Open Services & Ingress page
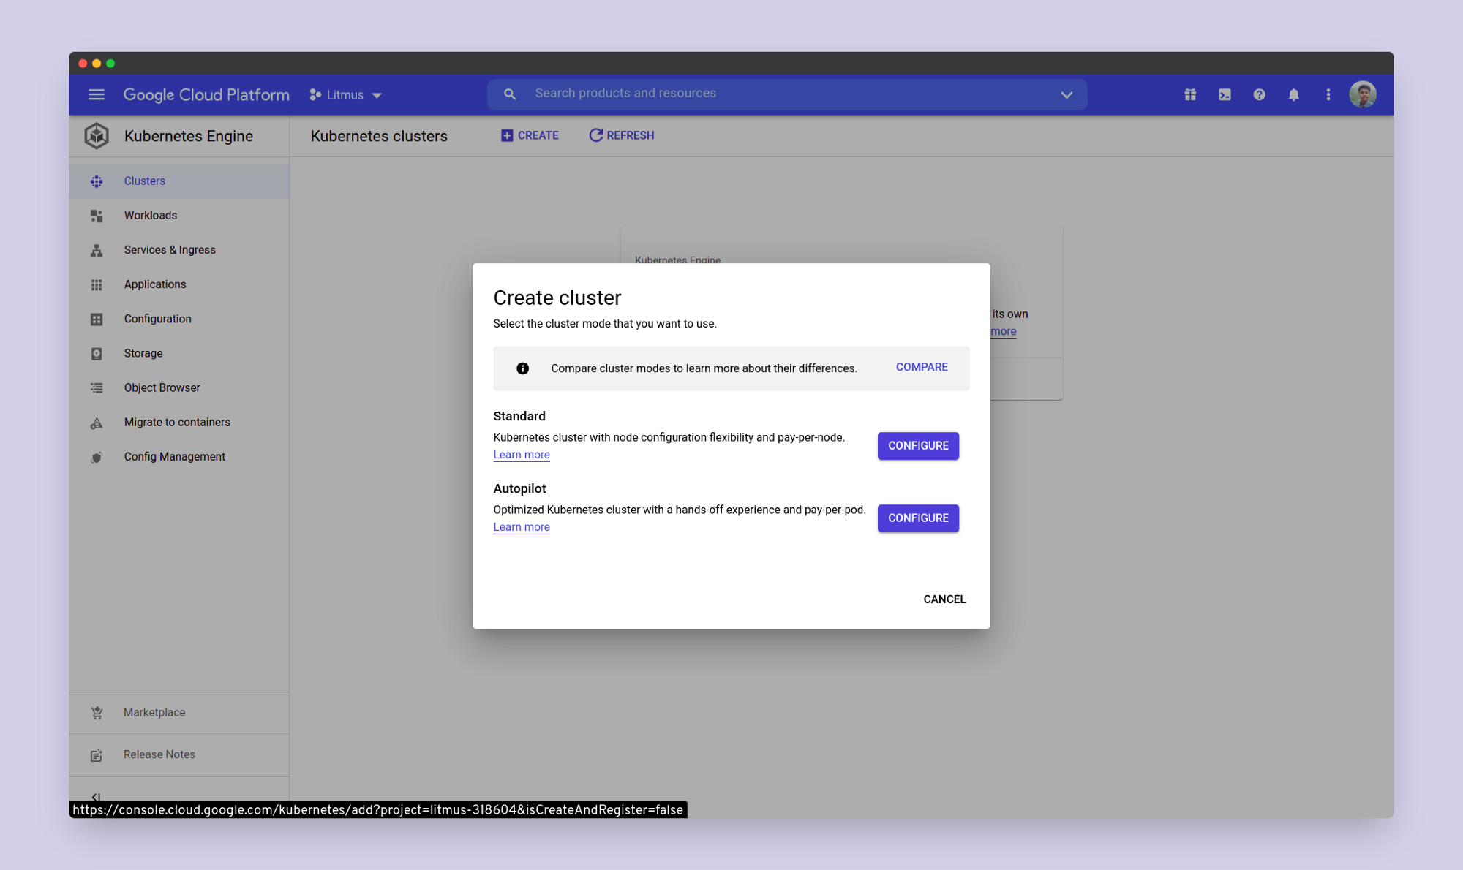The height and width of the screenshot is (870, 1463). point(179,249)
